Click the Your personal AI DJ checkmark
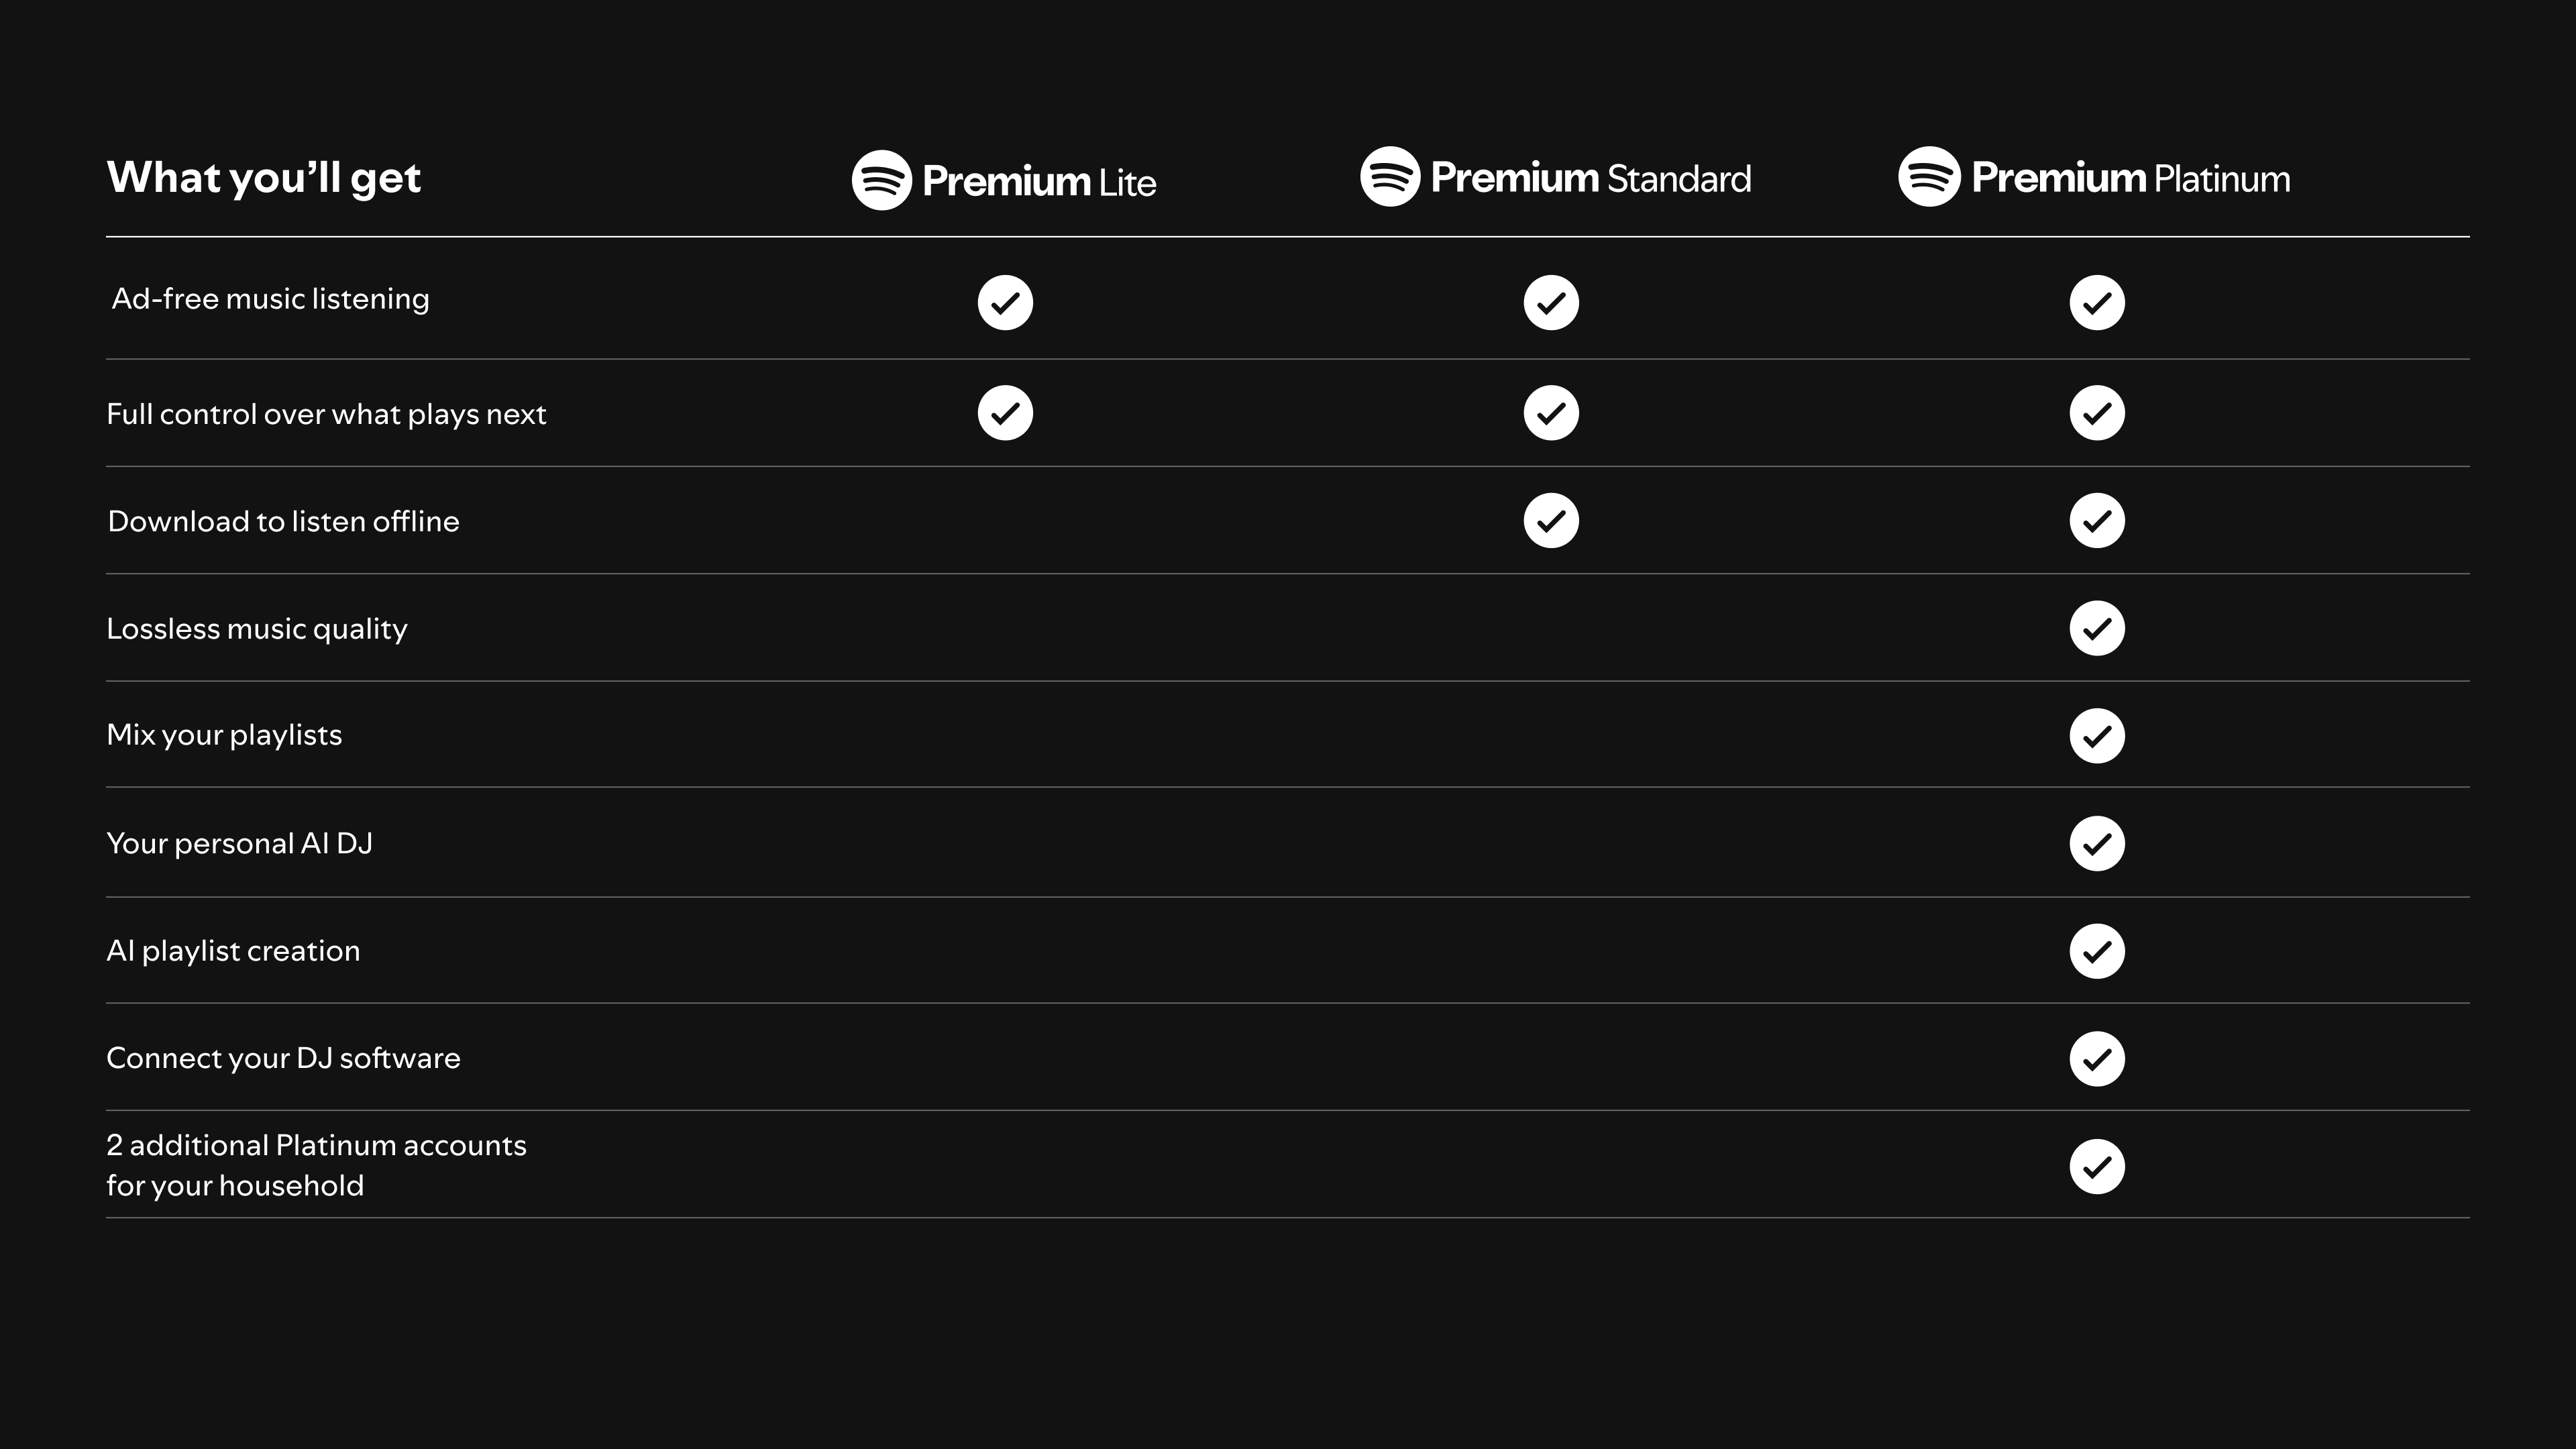This screenshot has width=2576, height=1449. (x=2097, y=844)
